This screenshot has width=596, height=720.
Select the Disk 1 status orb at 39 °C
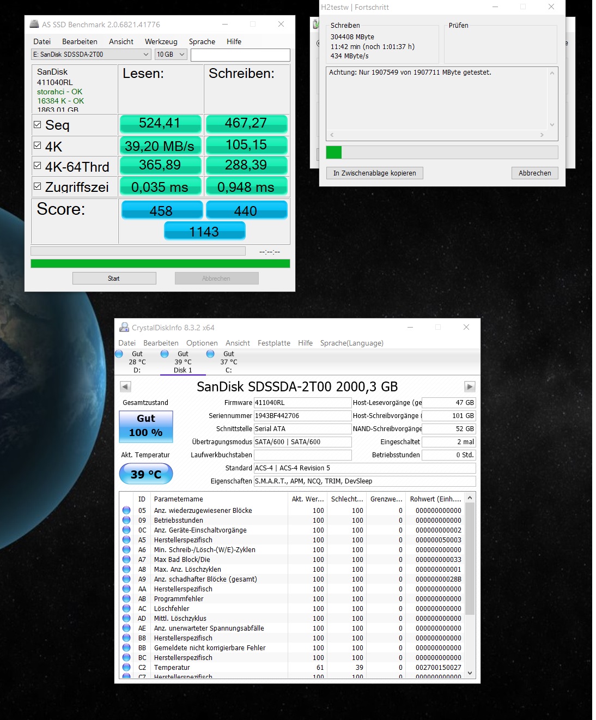(165, 354)
